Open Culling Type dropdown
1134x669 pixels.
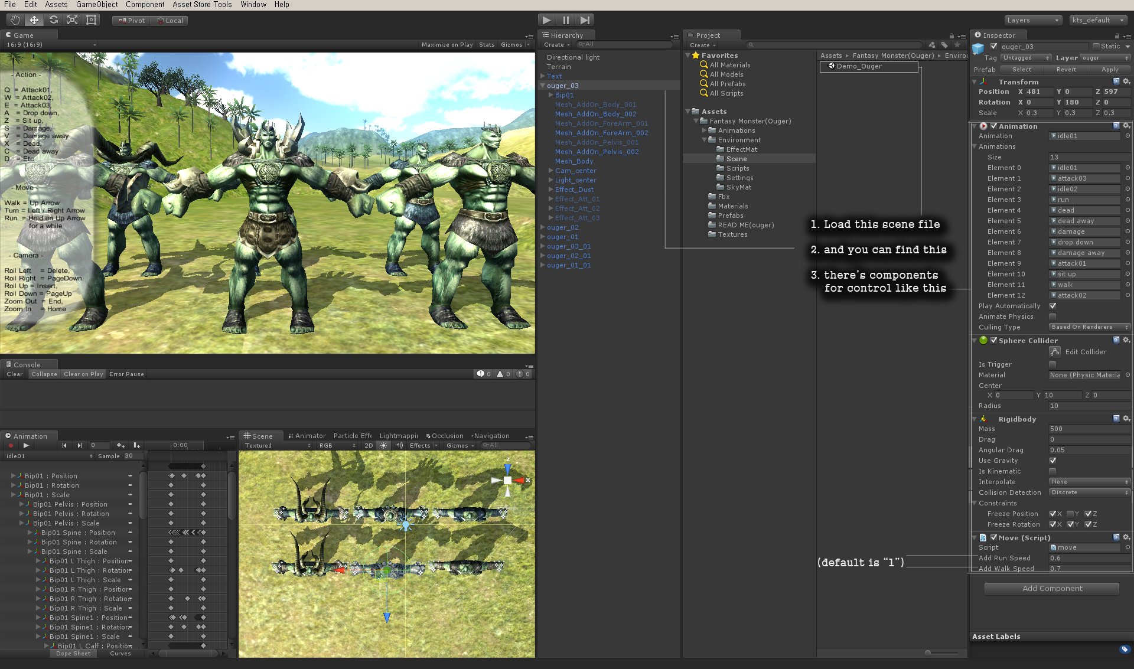[1089, 327]
